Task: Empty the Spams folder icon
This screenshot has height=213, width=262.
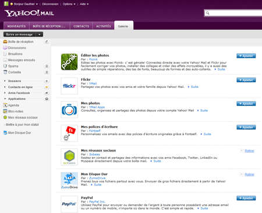Action: [47, 66]
